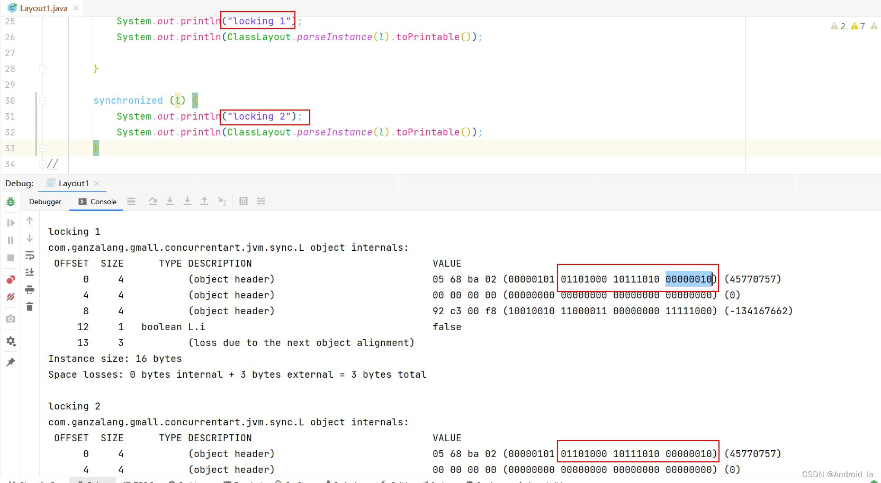The image size is (881, 483).
Task: Click highlighted binary 00000010 in console
Action: tap(689, 279)
